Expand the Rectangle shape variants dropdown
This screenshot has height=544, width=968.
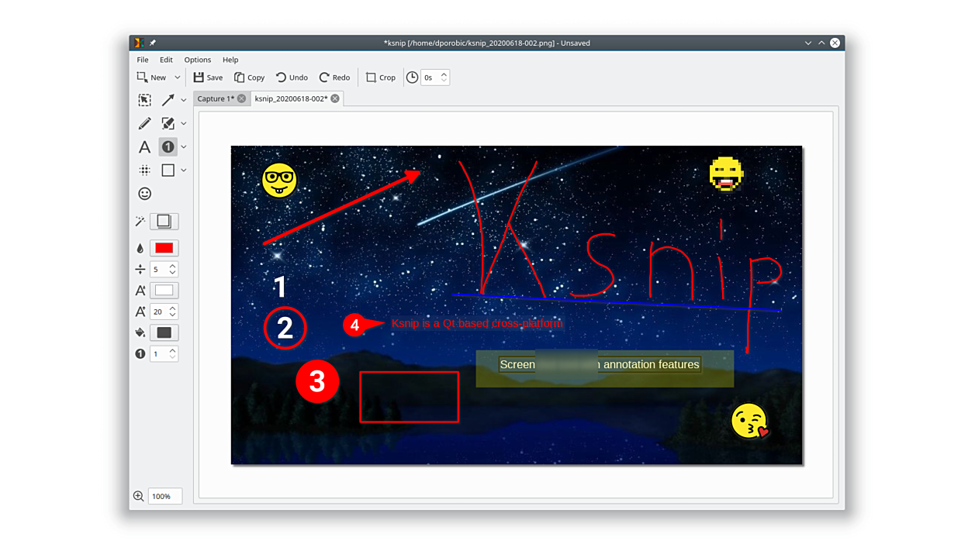pyautogui.click(x=184, y=170)
